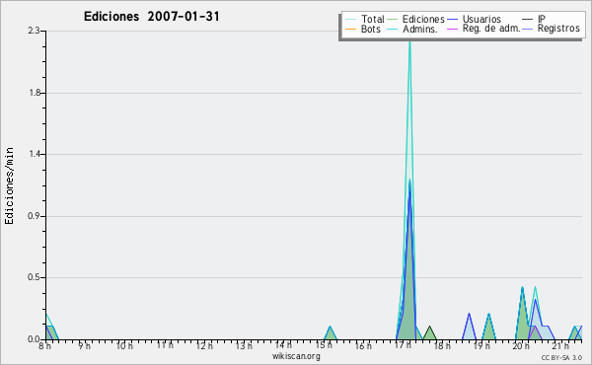This screenshot has height=365, width=592.
Task: Select the 'Bots' legend label
Action: point(371,29)
